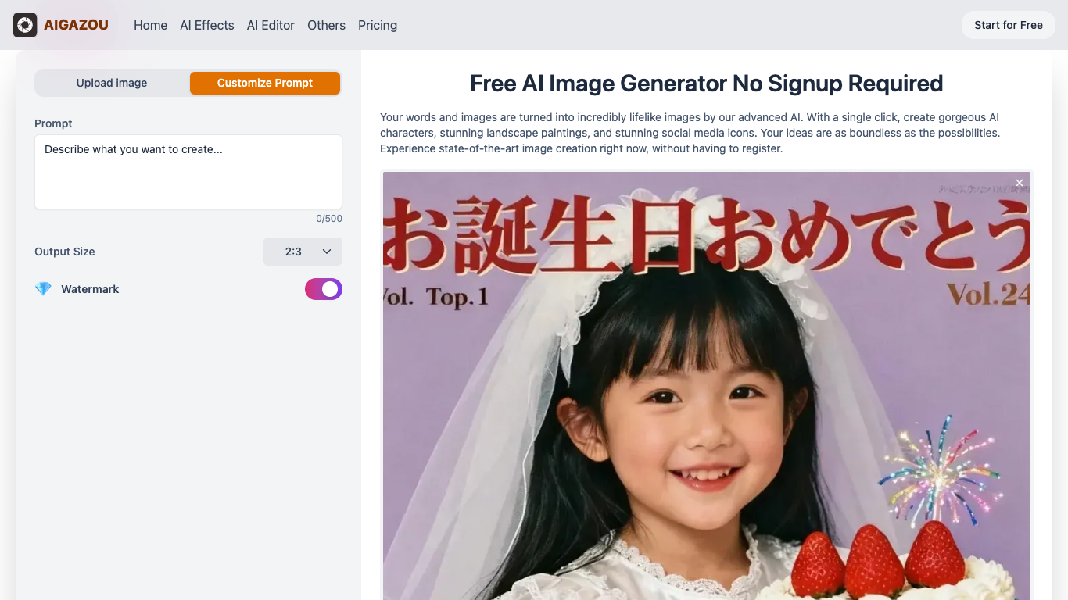Open the AI Effects menu
Screen dimensions: 1068x600
(207, 25)
